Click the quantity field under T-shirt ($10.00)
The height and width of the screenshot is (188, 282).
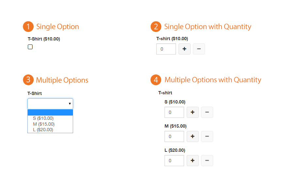[x=166, y=49]
